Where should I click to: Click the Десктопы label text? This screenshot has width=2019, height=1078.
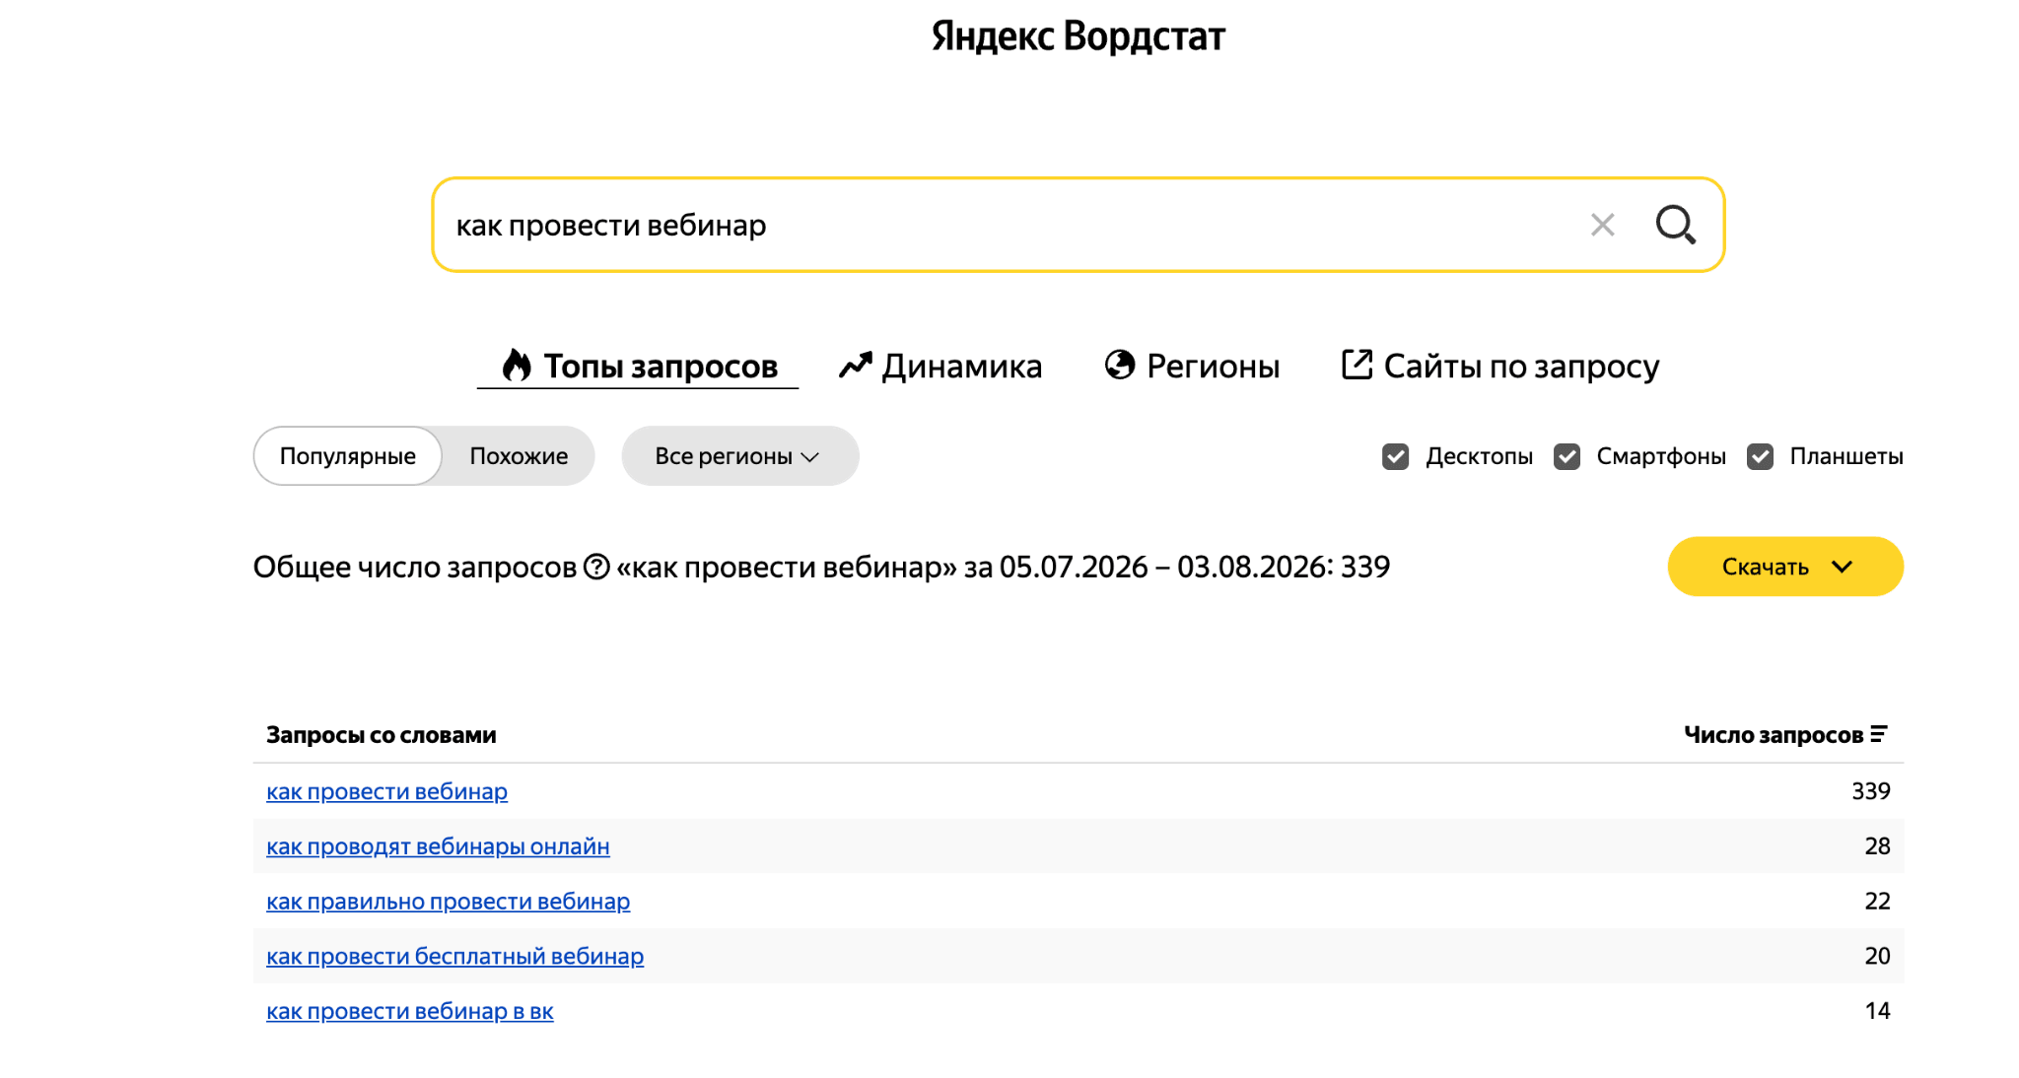click(x=1479, y=456)
